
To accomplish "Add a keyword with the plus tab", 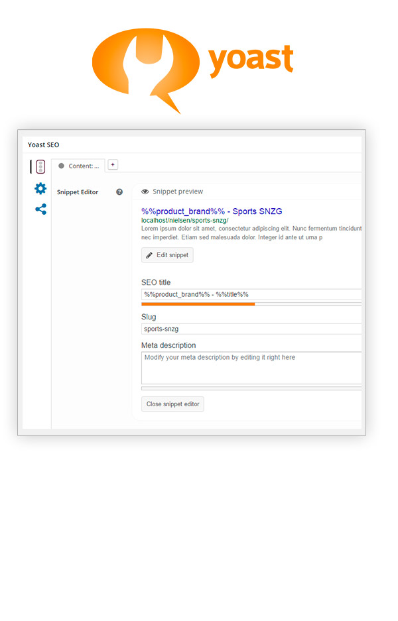I will pos(113,165).
